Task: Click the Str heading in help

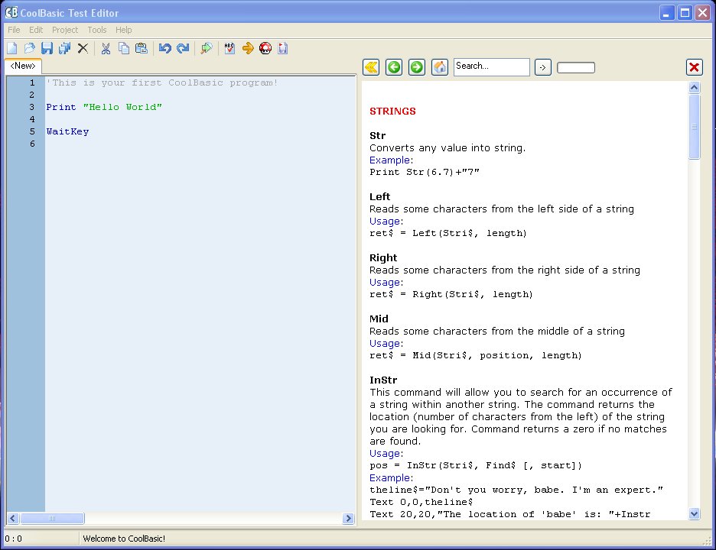Action: click(x=378, y=135)
